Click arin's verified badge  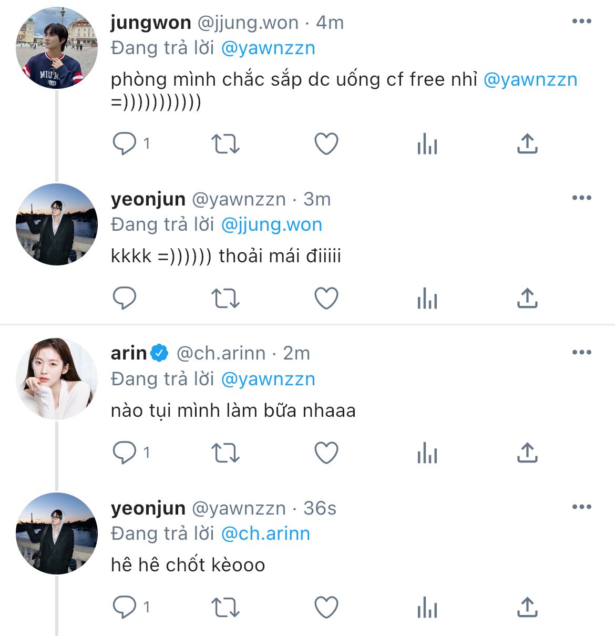click(x=159, y=353)
